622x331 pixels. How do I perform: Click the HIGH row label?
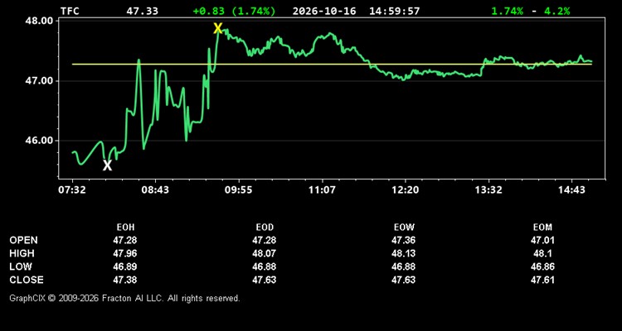click(x=22, y=253)
